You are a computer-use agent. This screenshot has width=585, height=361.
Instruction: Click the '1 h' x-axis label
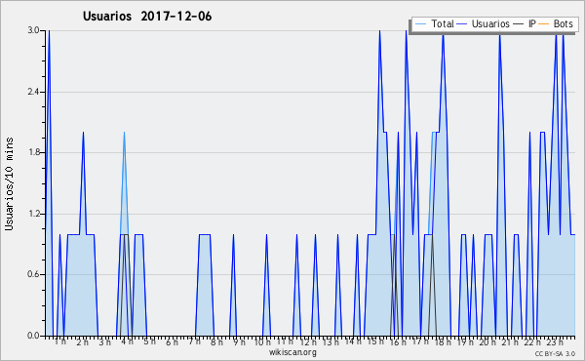click(x=60, y=341)
